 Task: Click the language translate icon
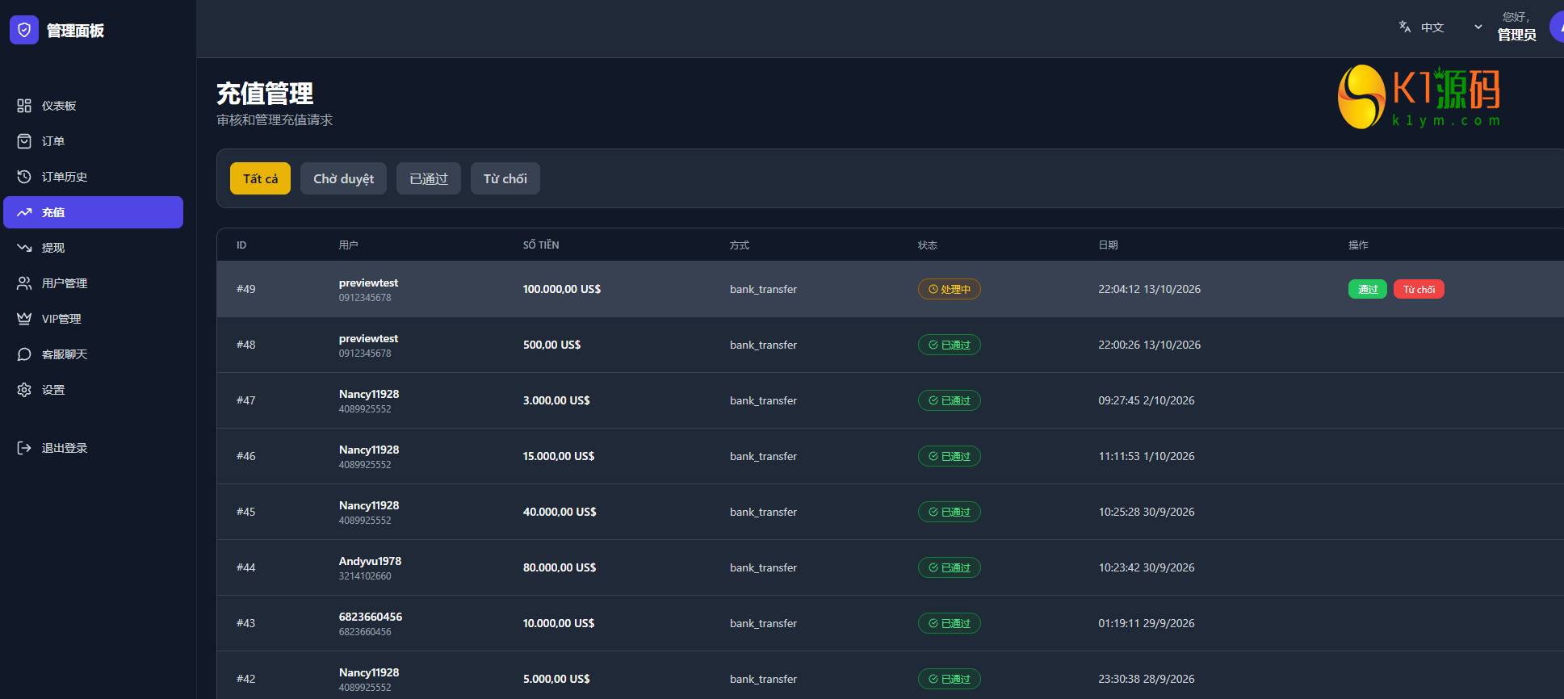tap(1405, 27)
